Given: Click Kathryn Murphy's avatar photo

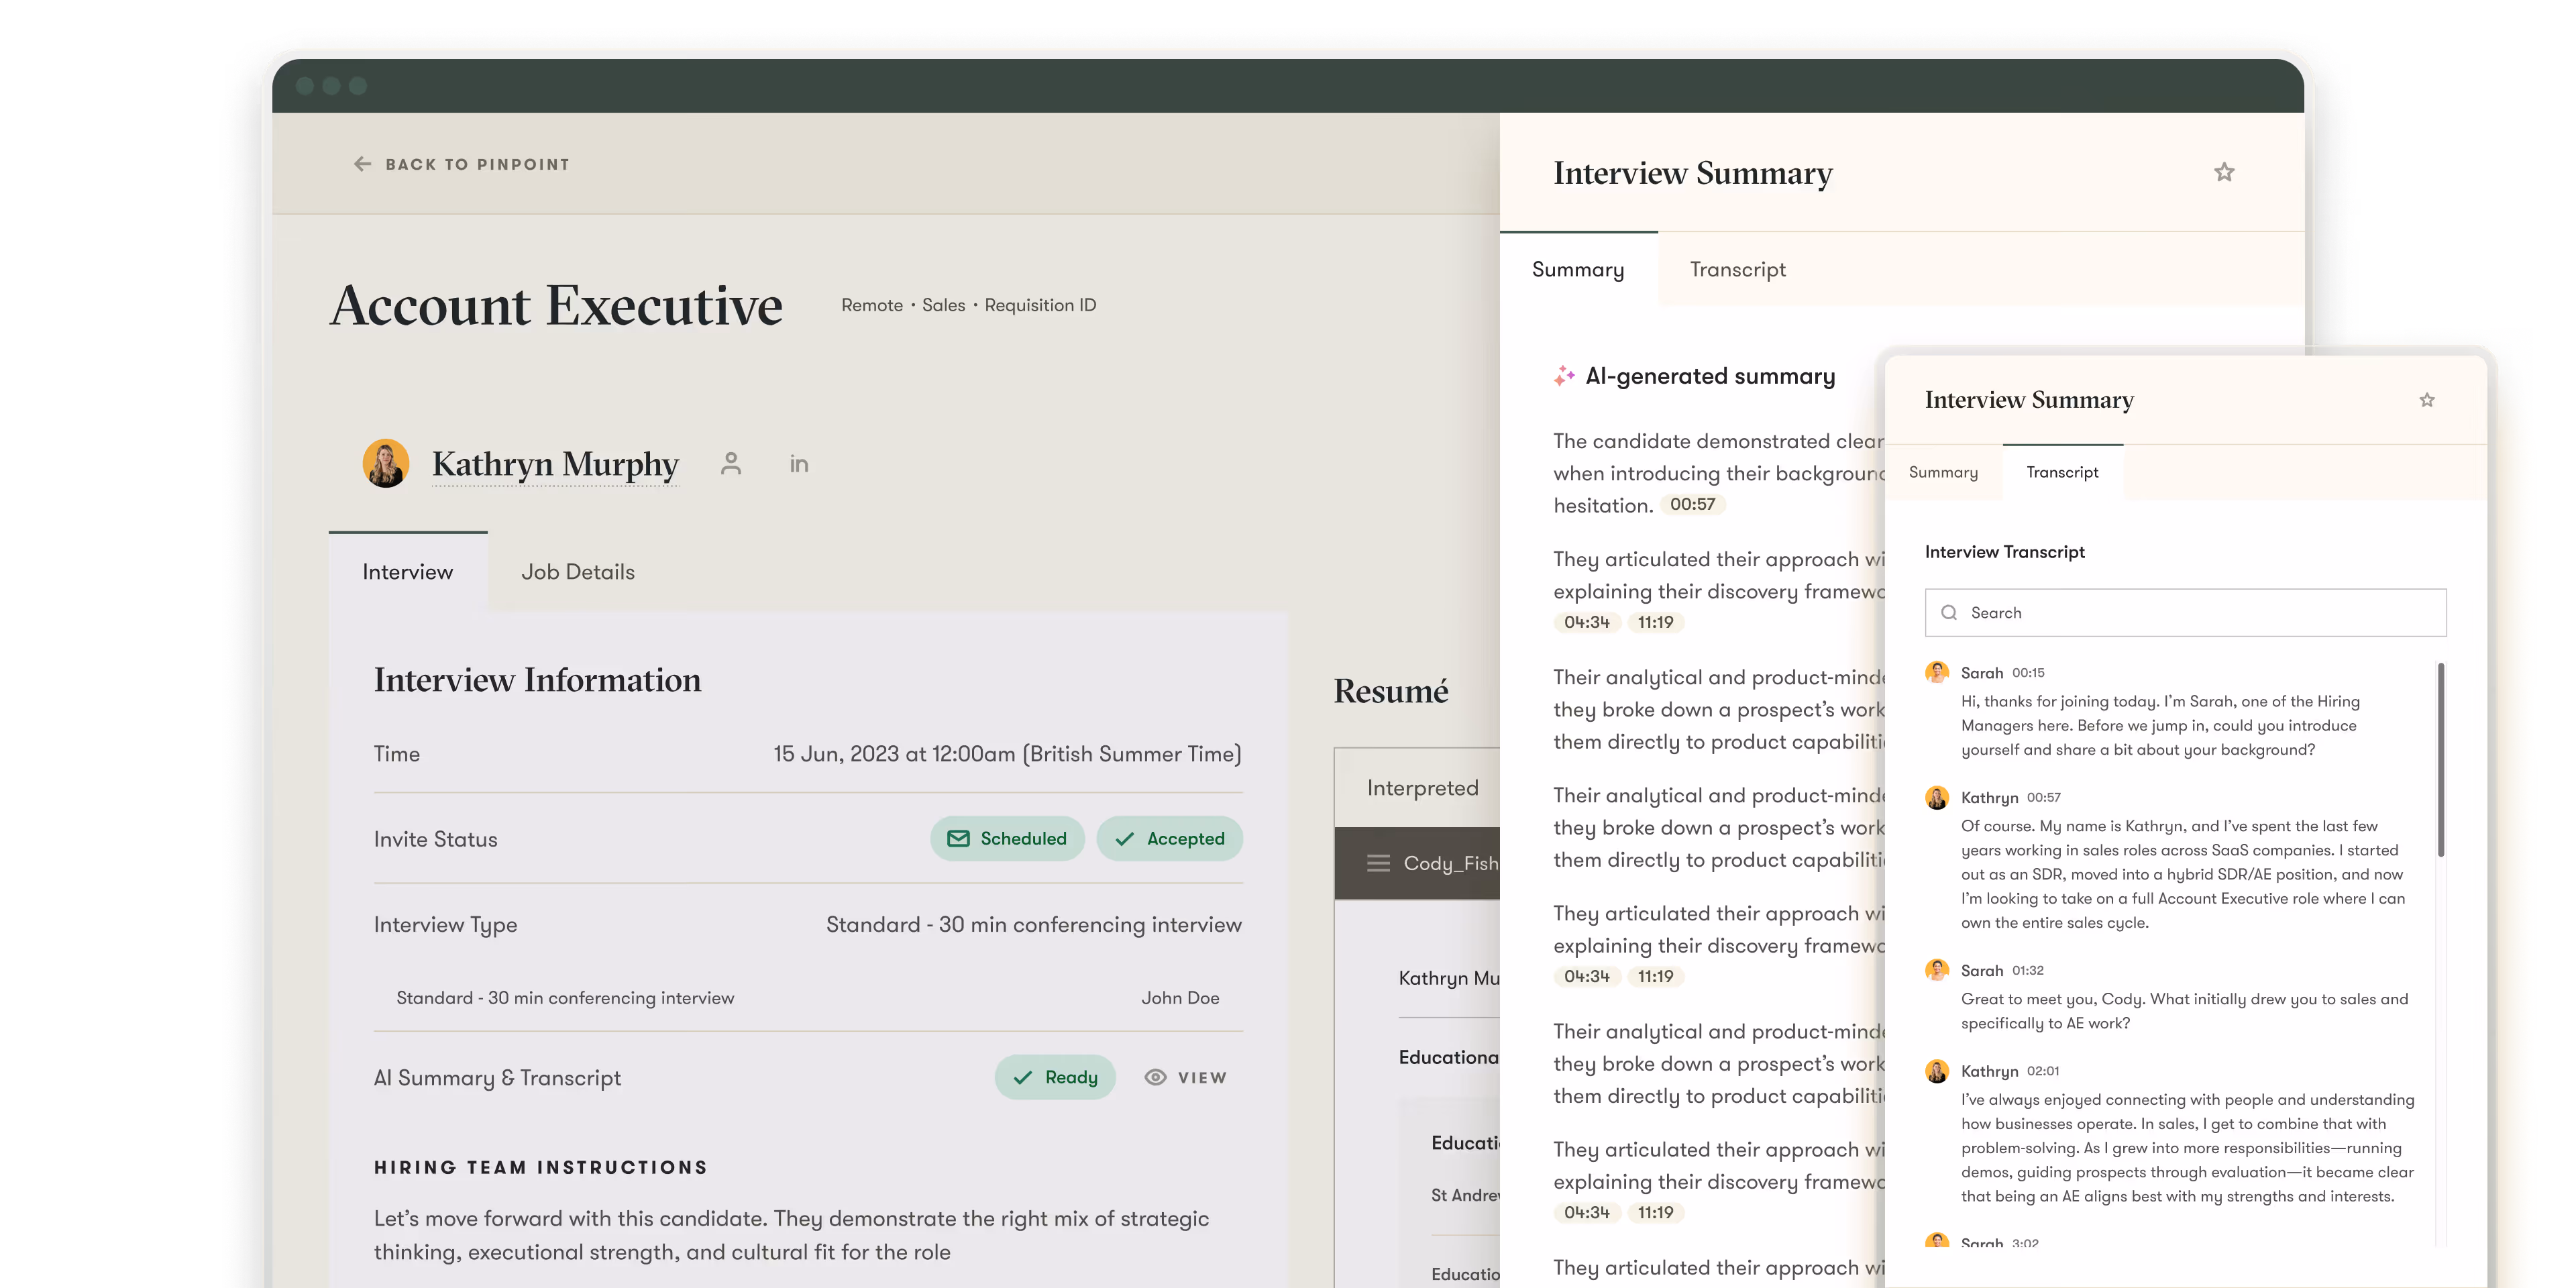Looking at the screenshot, I should click(386, 463).
